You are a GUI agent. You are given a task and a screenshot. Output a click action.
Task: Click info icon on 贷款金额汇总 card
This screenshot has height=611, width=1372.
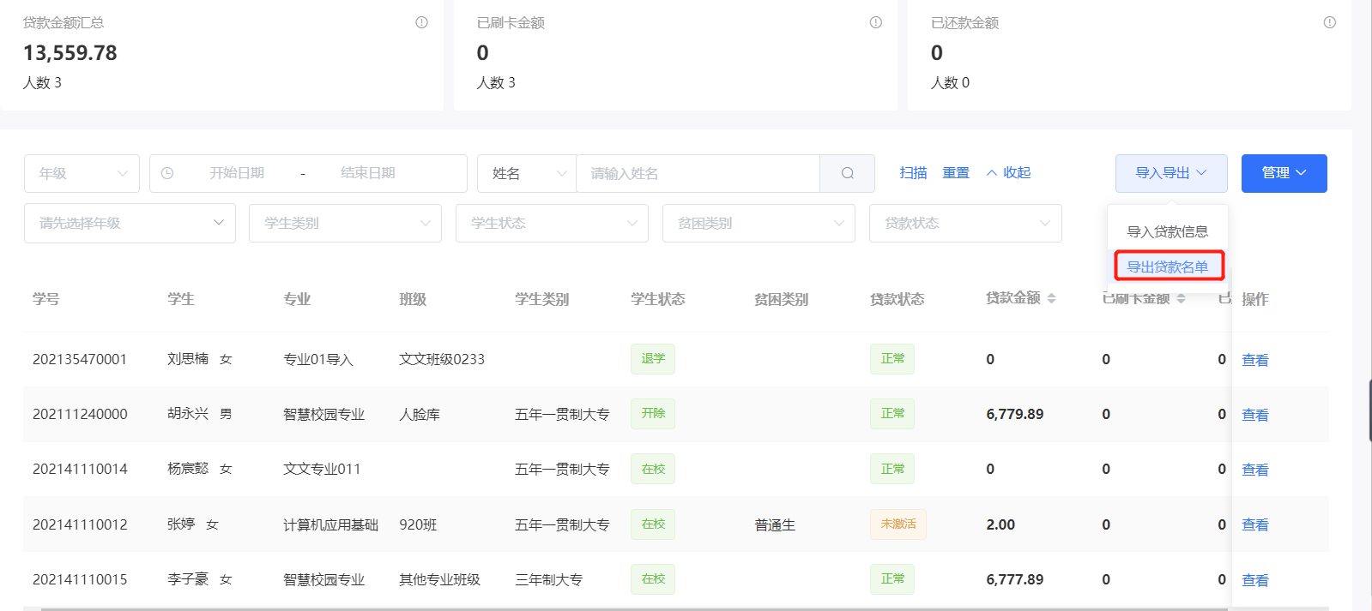pyautogui.click(x=421, y=22)
